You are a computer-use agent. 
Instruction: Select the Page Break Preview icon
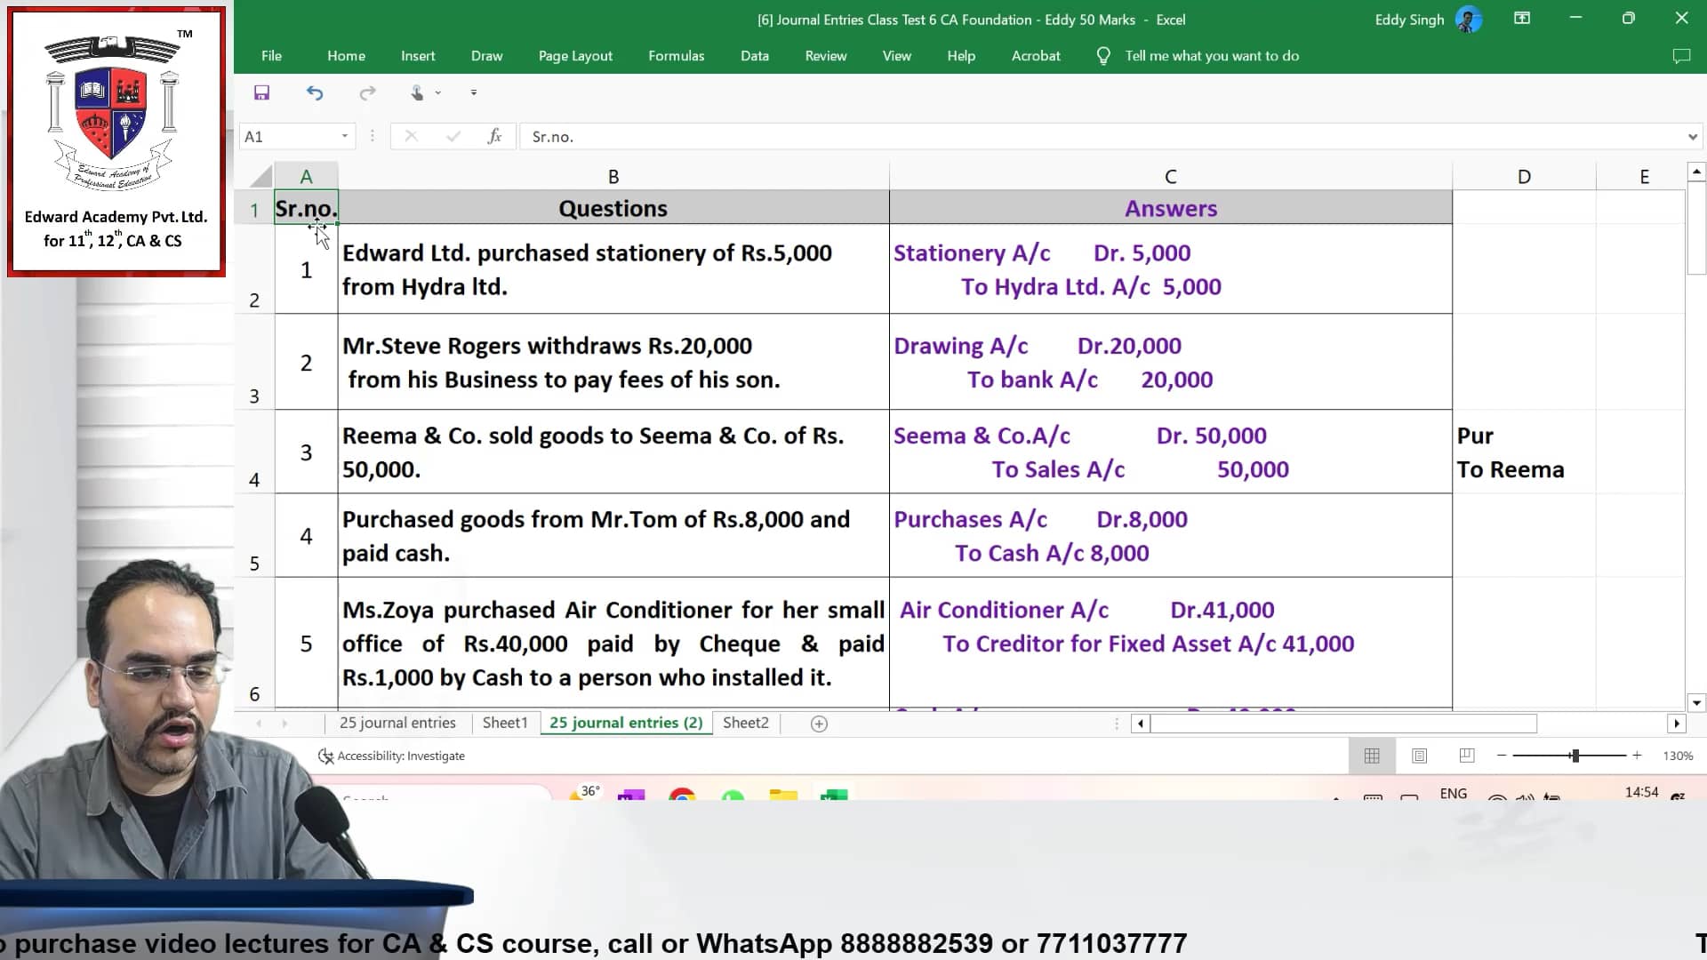pyautogui.click(x=1466, y=756)
